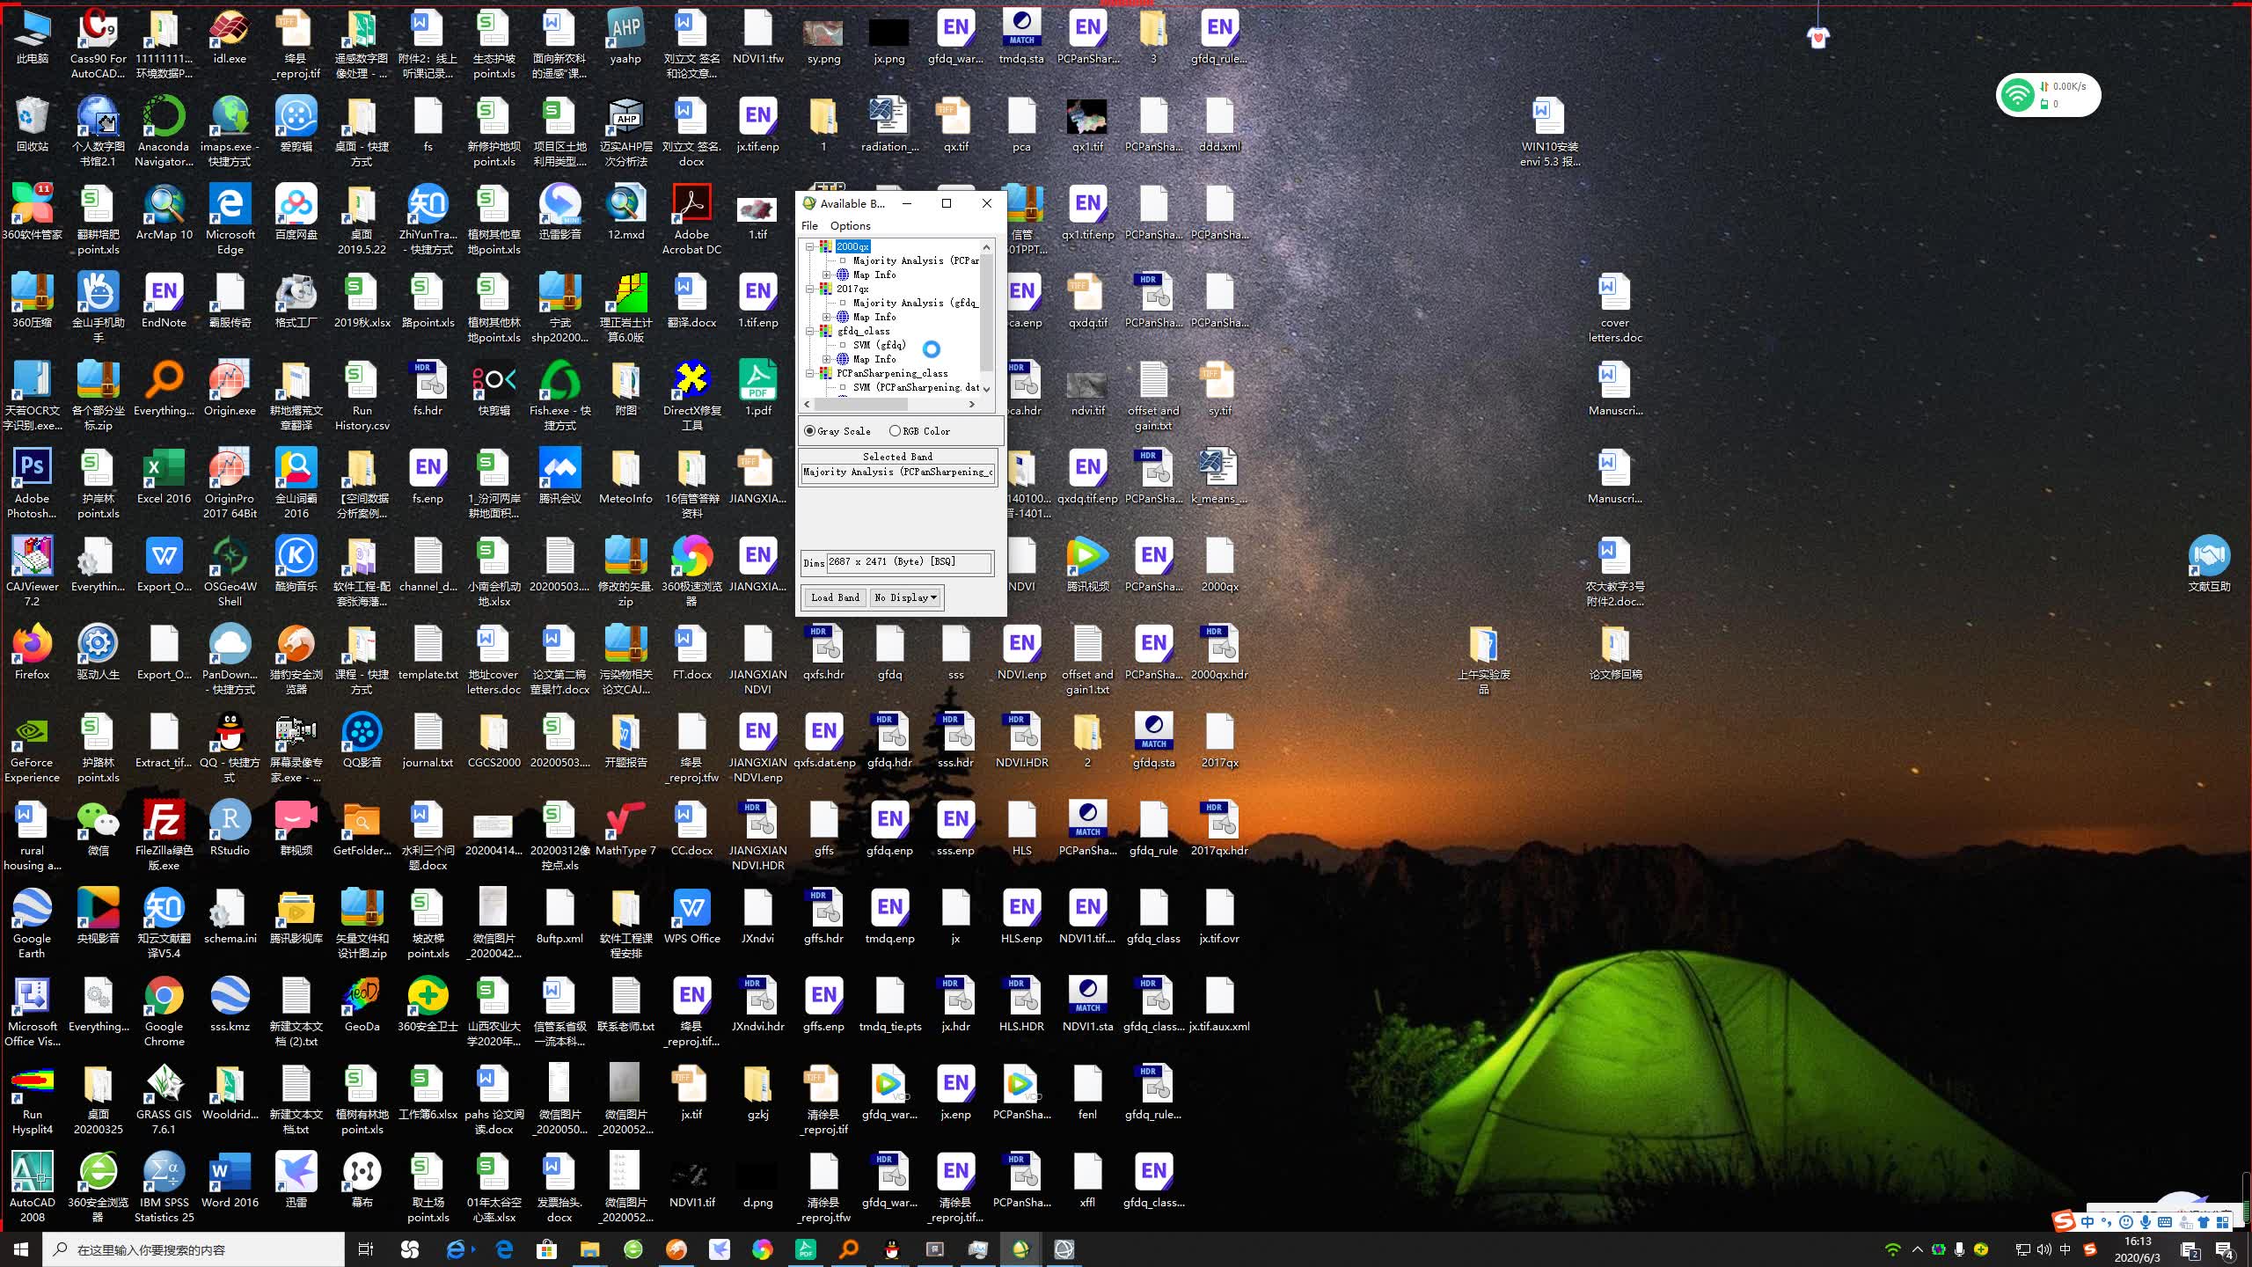The image size is (2252, 1267).
Task: Select the 2000qx file entry in the tree
Action: [x=852, y=246]
